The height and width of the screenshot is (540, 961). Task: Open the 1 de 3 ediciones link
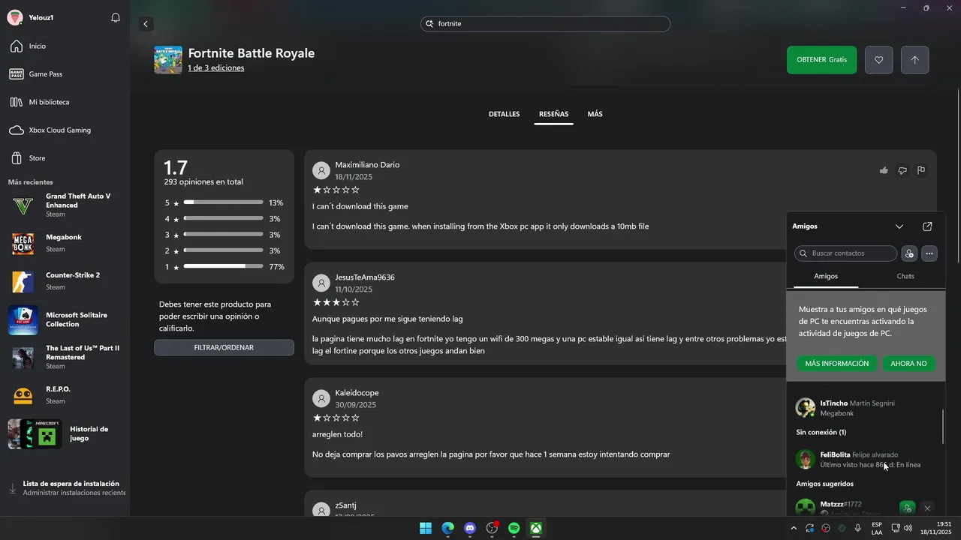pyautogui.click(x=215, y=68)
